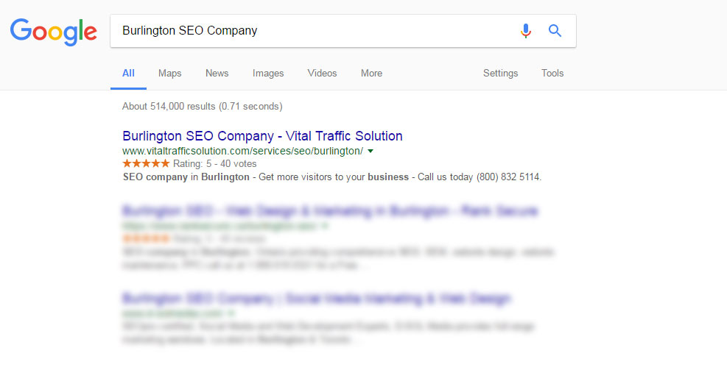This screenshot has height=370, width=727.
Task: Switch to the Videos tab
Action: (322, 73)
